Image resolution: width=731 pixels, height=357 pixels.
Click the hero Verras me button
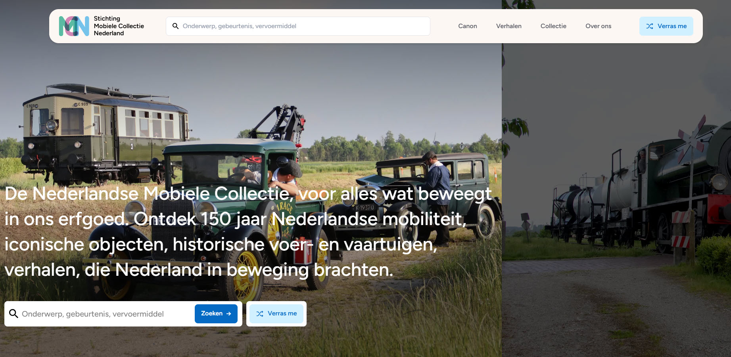[x=276, y=314]
